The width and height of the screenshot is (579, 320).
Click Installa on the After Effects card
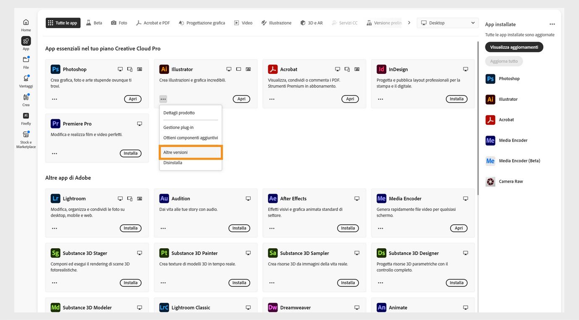tap(348, 228)
